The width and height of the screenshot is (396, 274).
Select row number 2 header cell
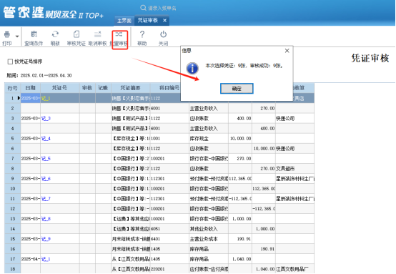(x=13, y=109)
